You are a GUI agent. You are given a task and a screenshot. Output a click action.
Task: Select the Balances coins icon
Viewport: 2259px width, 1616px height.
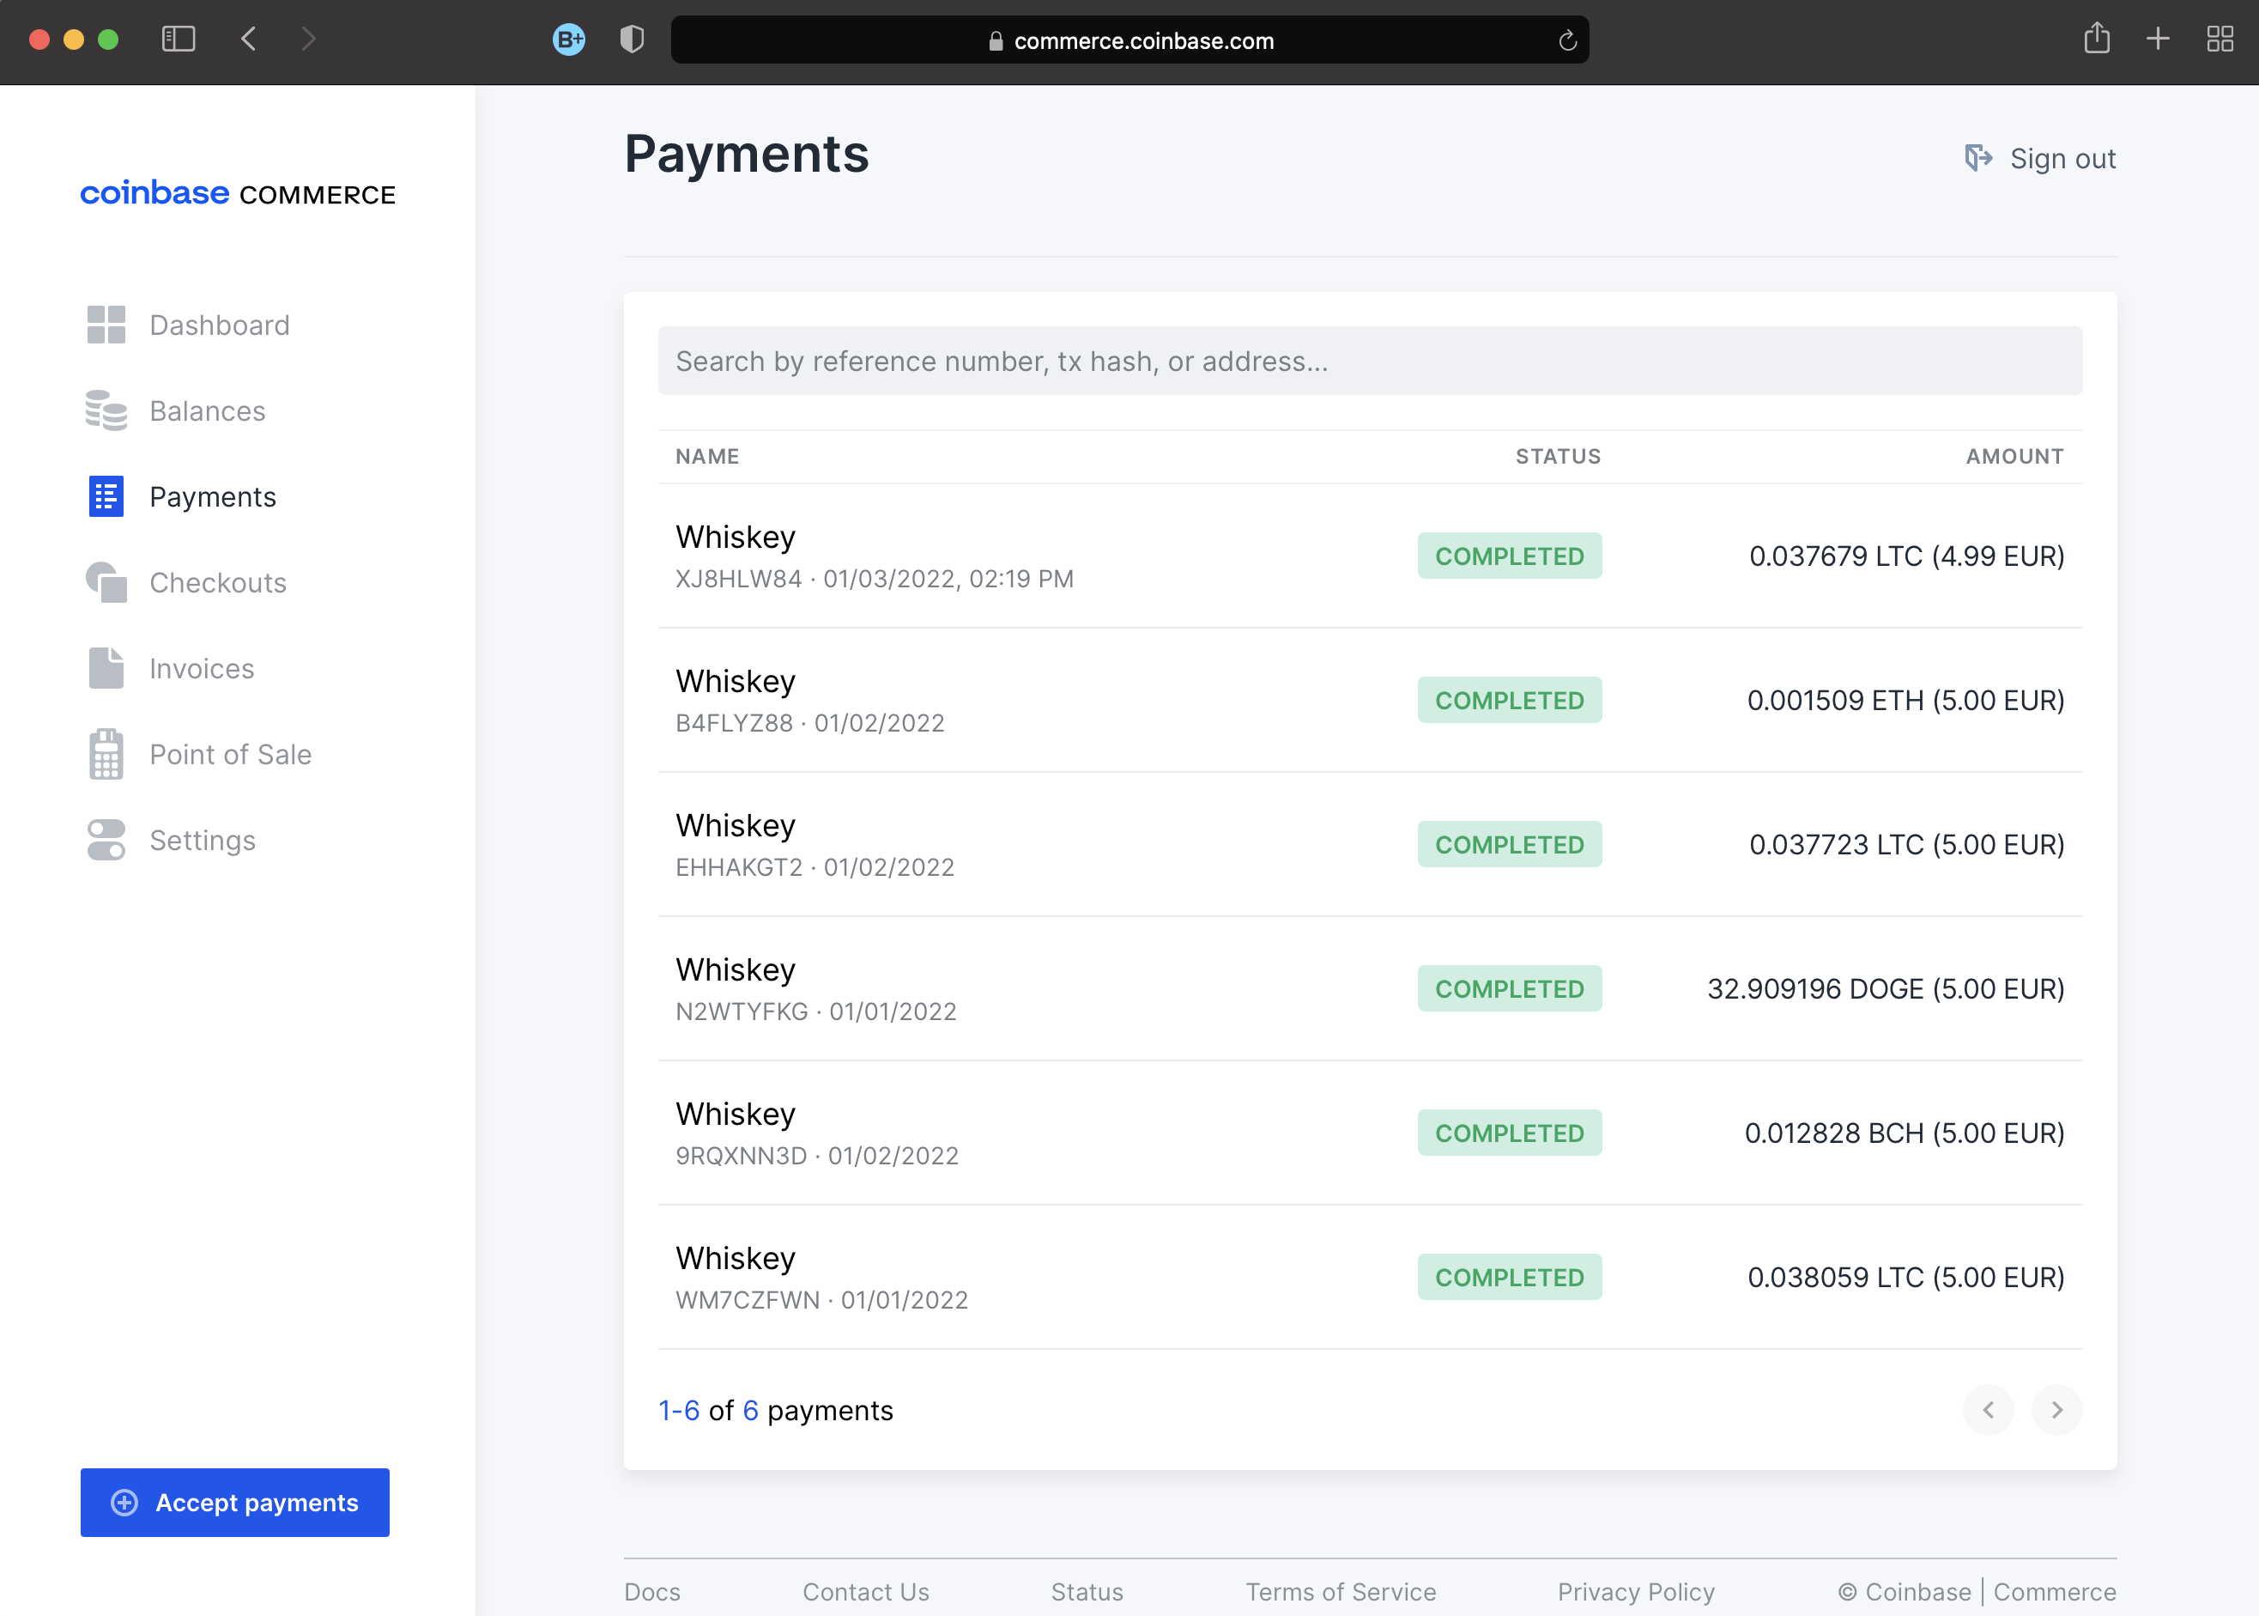click(x=105, y=410)
